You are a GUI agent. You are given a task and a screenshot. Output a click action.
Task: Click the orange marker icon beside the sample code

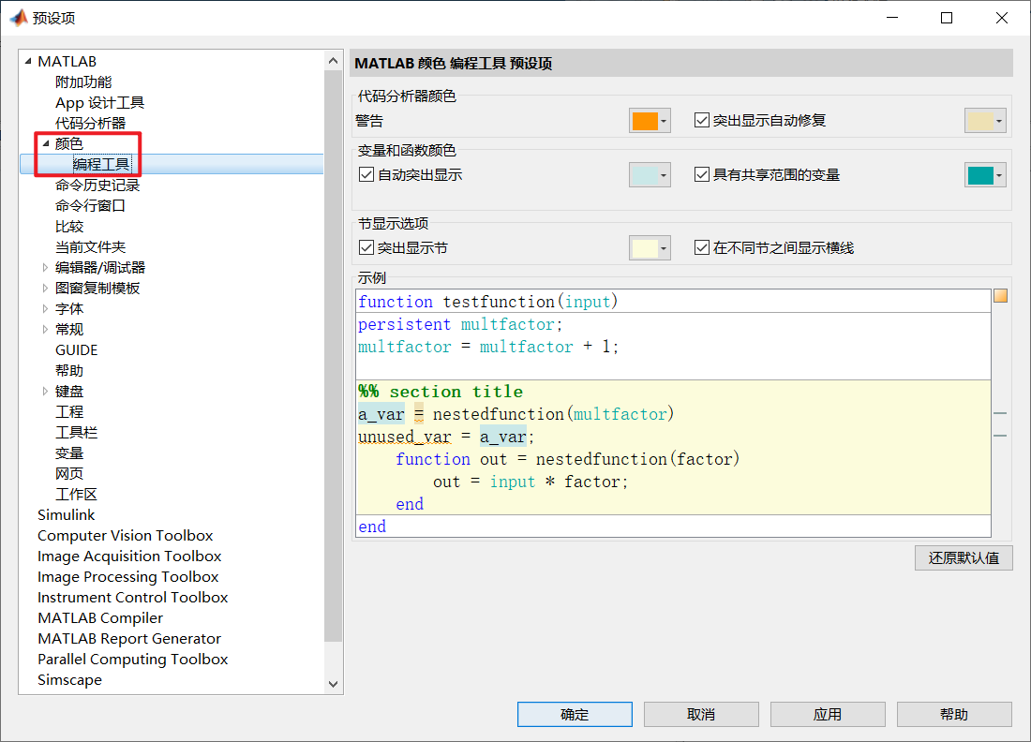tap(1001, 294)
